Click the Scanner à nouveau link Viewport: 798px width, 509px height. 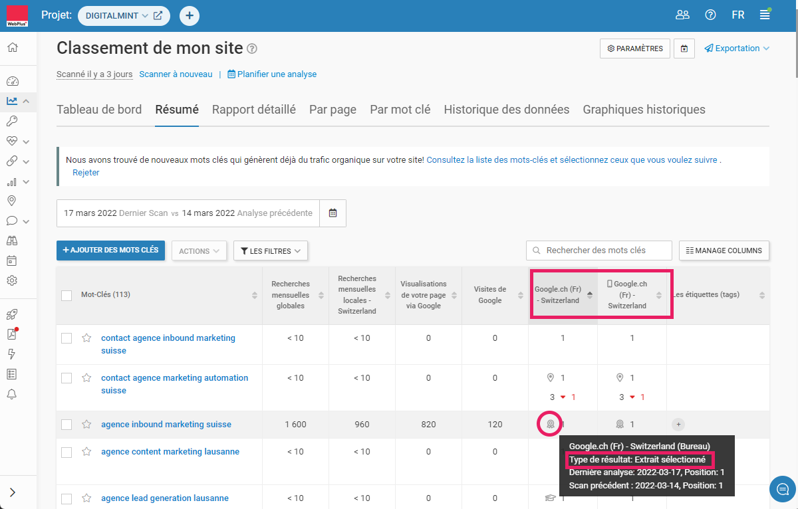[176, 74]
